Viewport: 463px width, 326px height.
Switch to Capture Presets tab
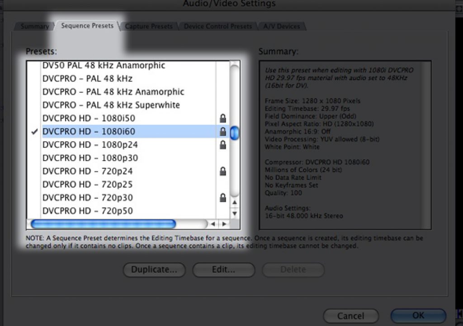pos(148,26)
